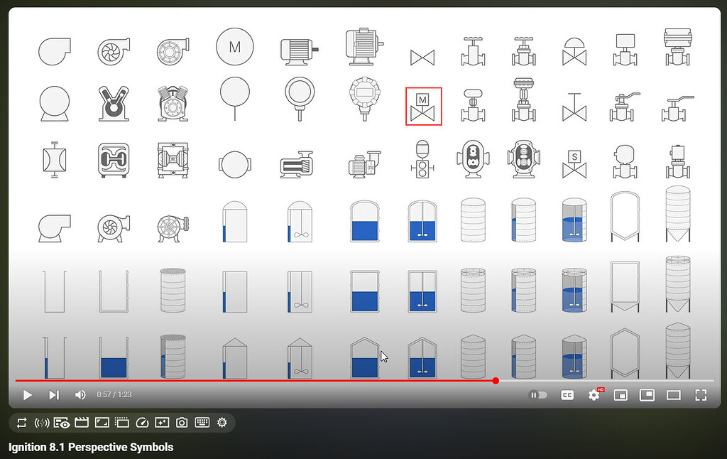Screen dimensions: 727x459
Task: Open the keyboard shortcuts icon
Action: tap(202, 423)
